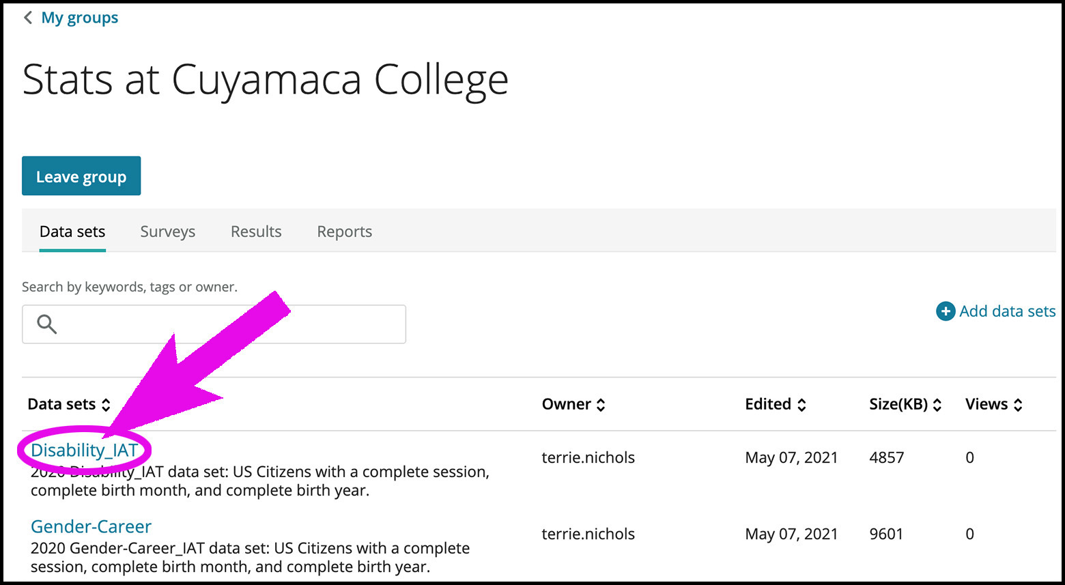
Task: Click the magnifying glass search icon
Action: (x=46, y=324)
